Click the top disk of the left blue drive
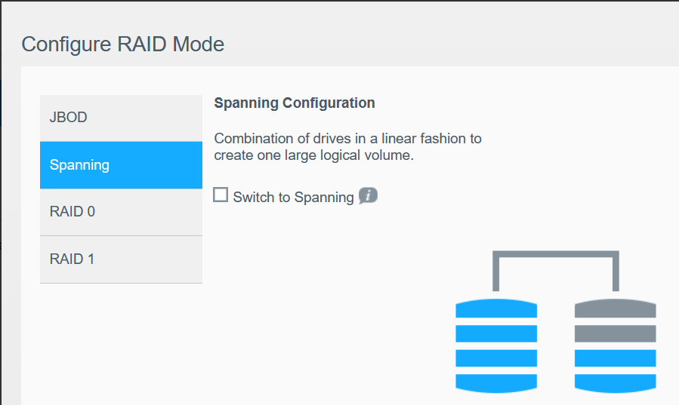The image size is (679, 405). (x=496, y=308)
